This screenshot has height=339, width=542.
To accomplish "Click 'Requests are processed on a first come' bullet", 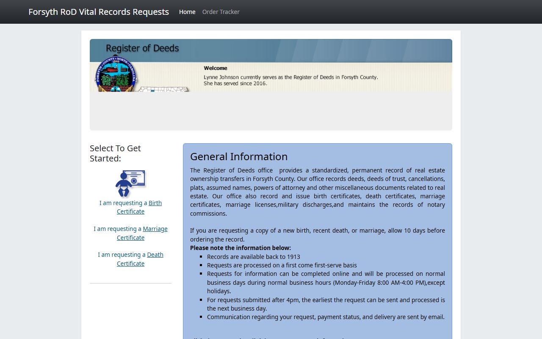I will click(282, 265).
